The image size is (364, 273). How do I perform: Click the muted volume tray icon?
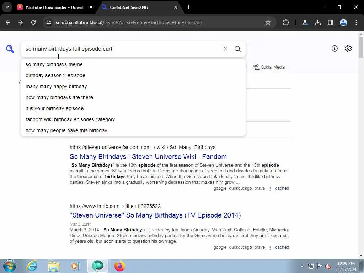[x=328, y=266]
